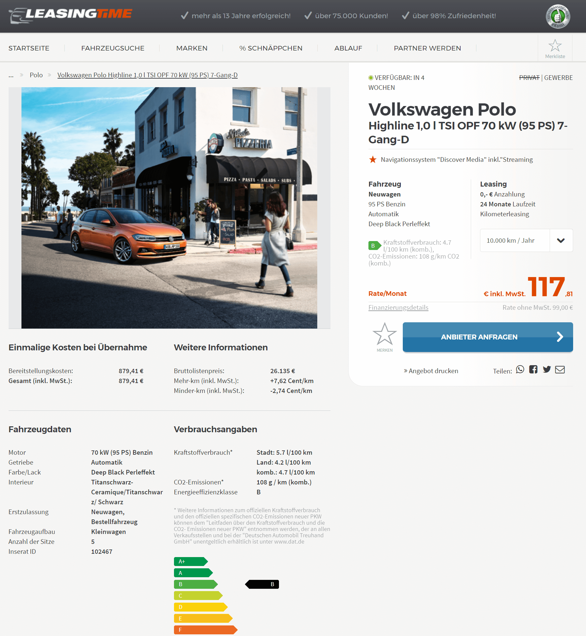Open ABLAUF navigation item
The height and width of the screenshot is (636, 586).
click(x=348, y=48)
